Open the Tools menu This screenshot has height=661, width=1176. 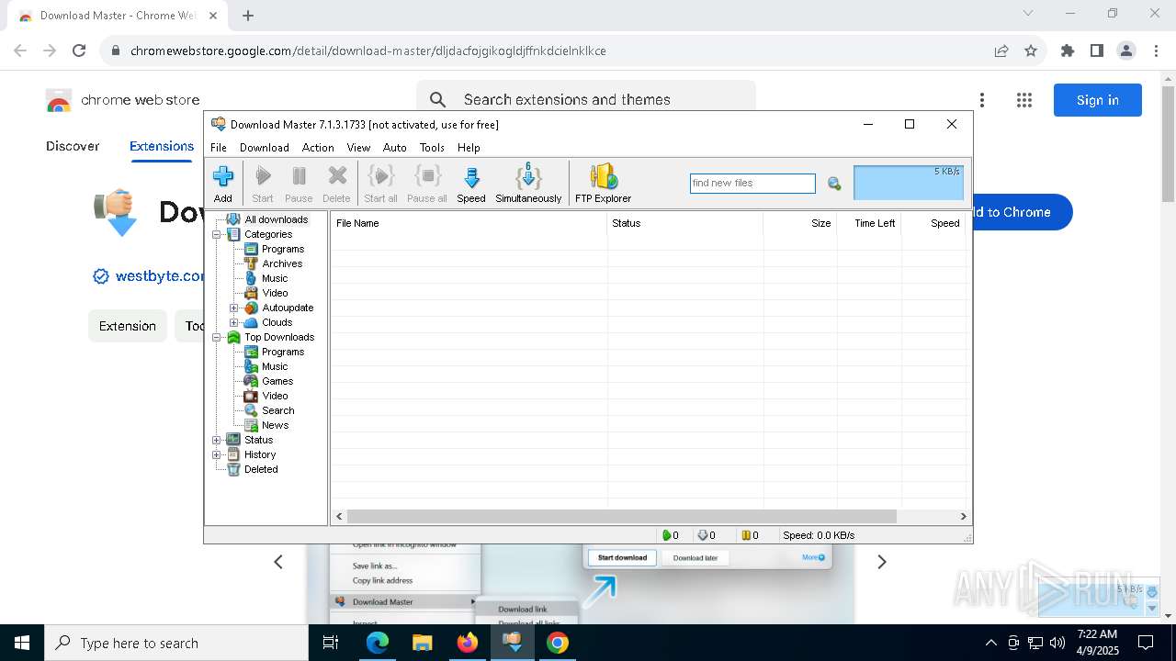432,147
